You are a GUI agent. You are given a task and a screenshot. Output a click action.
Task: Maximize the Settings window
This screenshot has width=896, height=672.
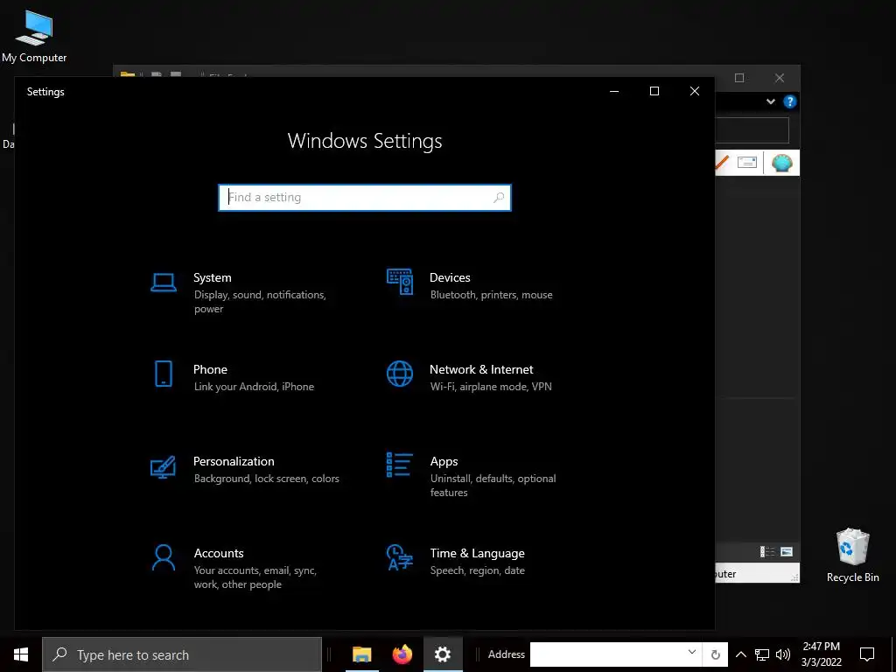coord(654,91)
